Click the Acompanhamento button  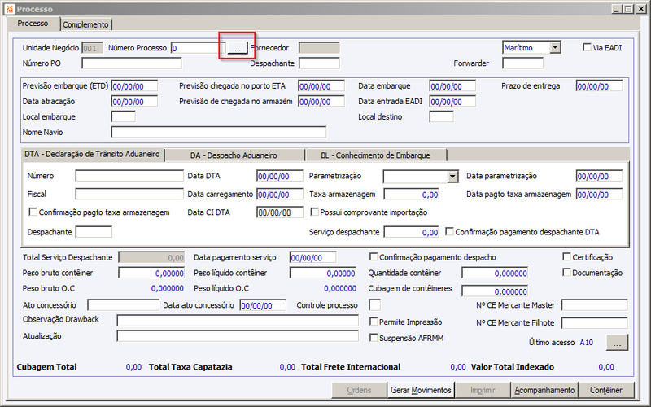click(544, 391)
